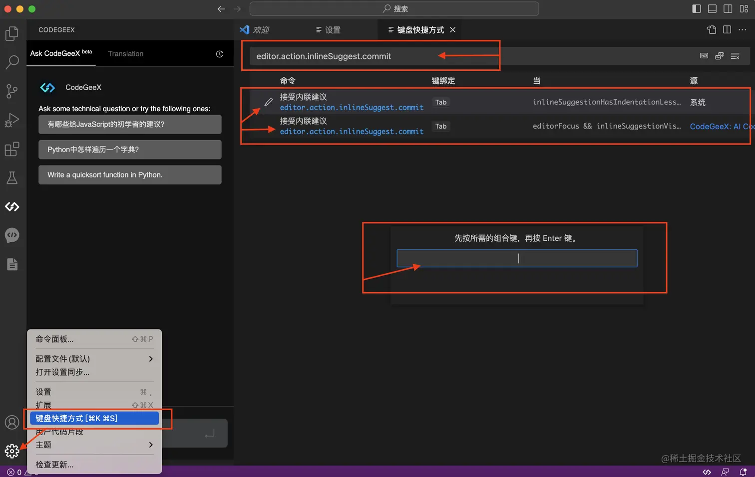
Task: Choose 扩展 from the manage menu
Action: pyautogui.click(x=94, y=405)
